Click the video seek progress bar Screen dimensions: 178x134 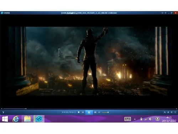(89, 109)
